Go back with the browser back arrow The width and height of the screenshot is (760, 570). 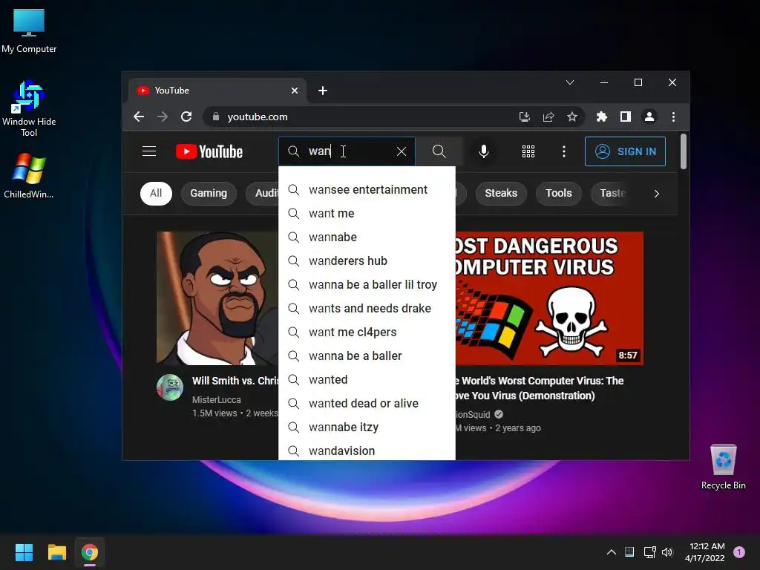139,117
